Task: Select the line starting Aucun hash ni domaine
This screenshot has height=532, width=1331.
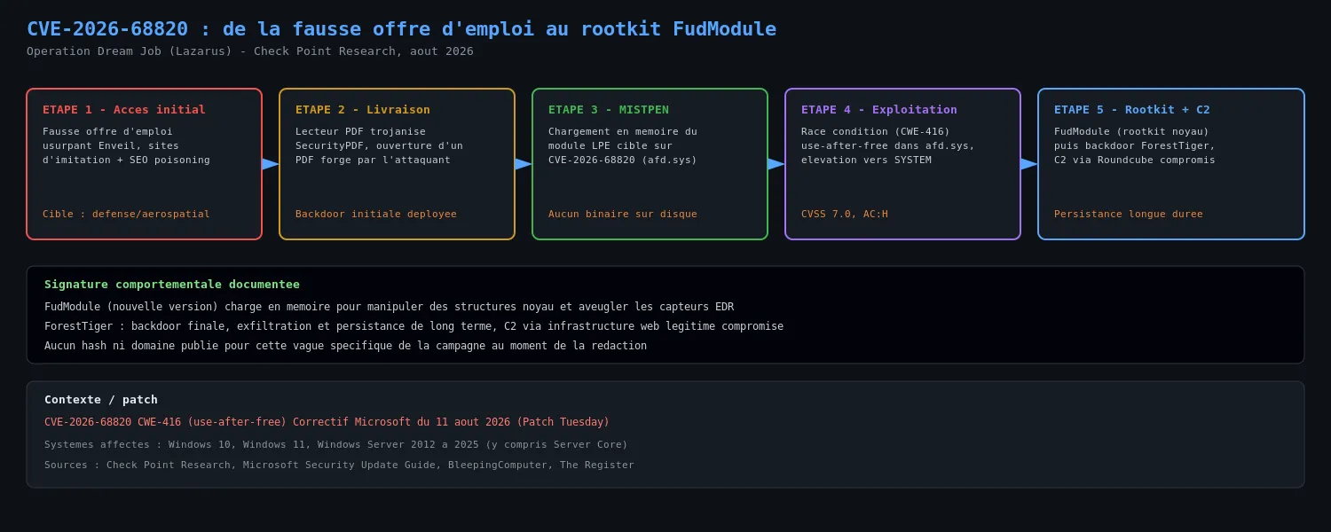Action: coord(345,346)
